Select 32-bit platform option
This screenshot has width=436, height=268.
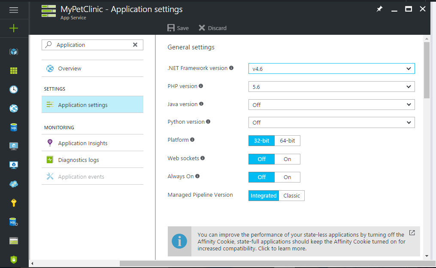(x=261, y=140)
